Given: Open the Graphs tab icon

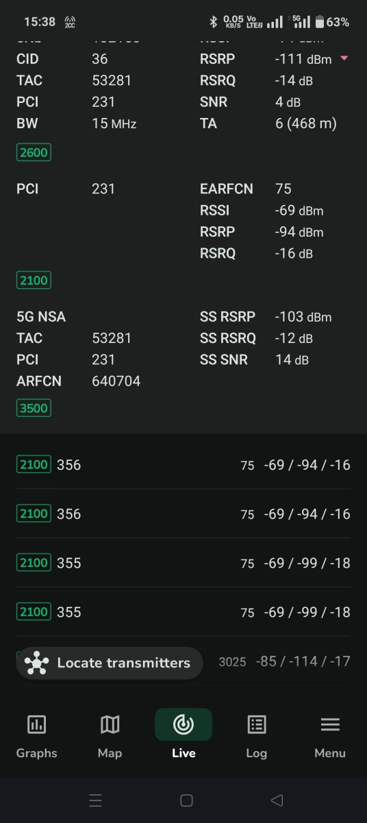Looking at the screenshot, I should coord(36,724).
